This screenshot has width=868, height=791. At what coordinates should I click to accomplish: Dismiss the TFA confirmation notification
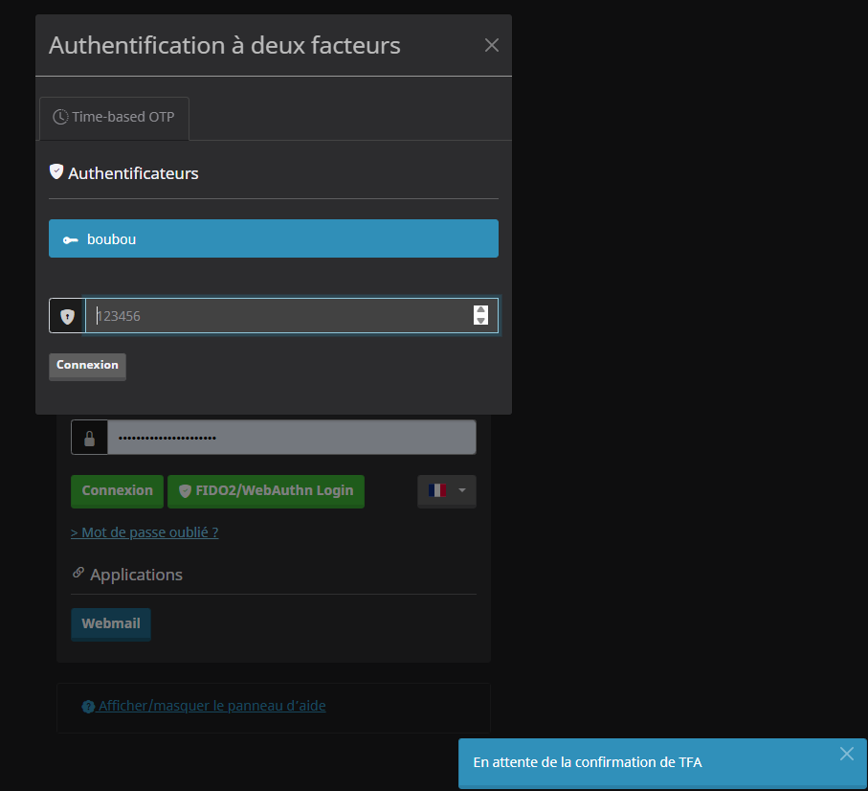(x=846, y=754)
